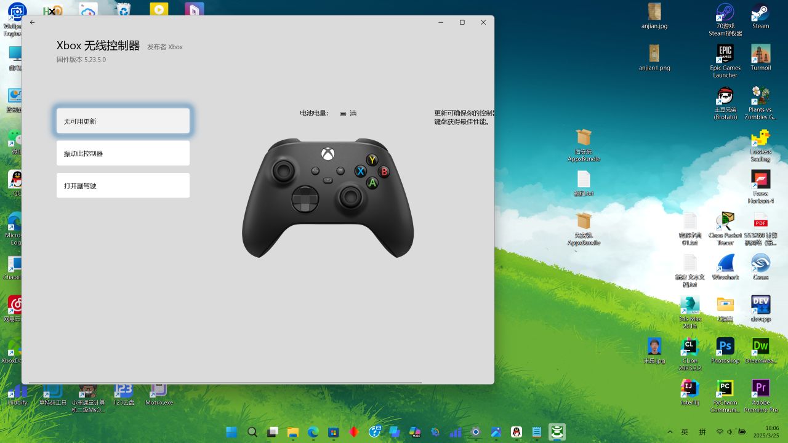Click the Xbox 无线控制器 title

tap(98, 46)
